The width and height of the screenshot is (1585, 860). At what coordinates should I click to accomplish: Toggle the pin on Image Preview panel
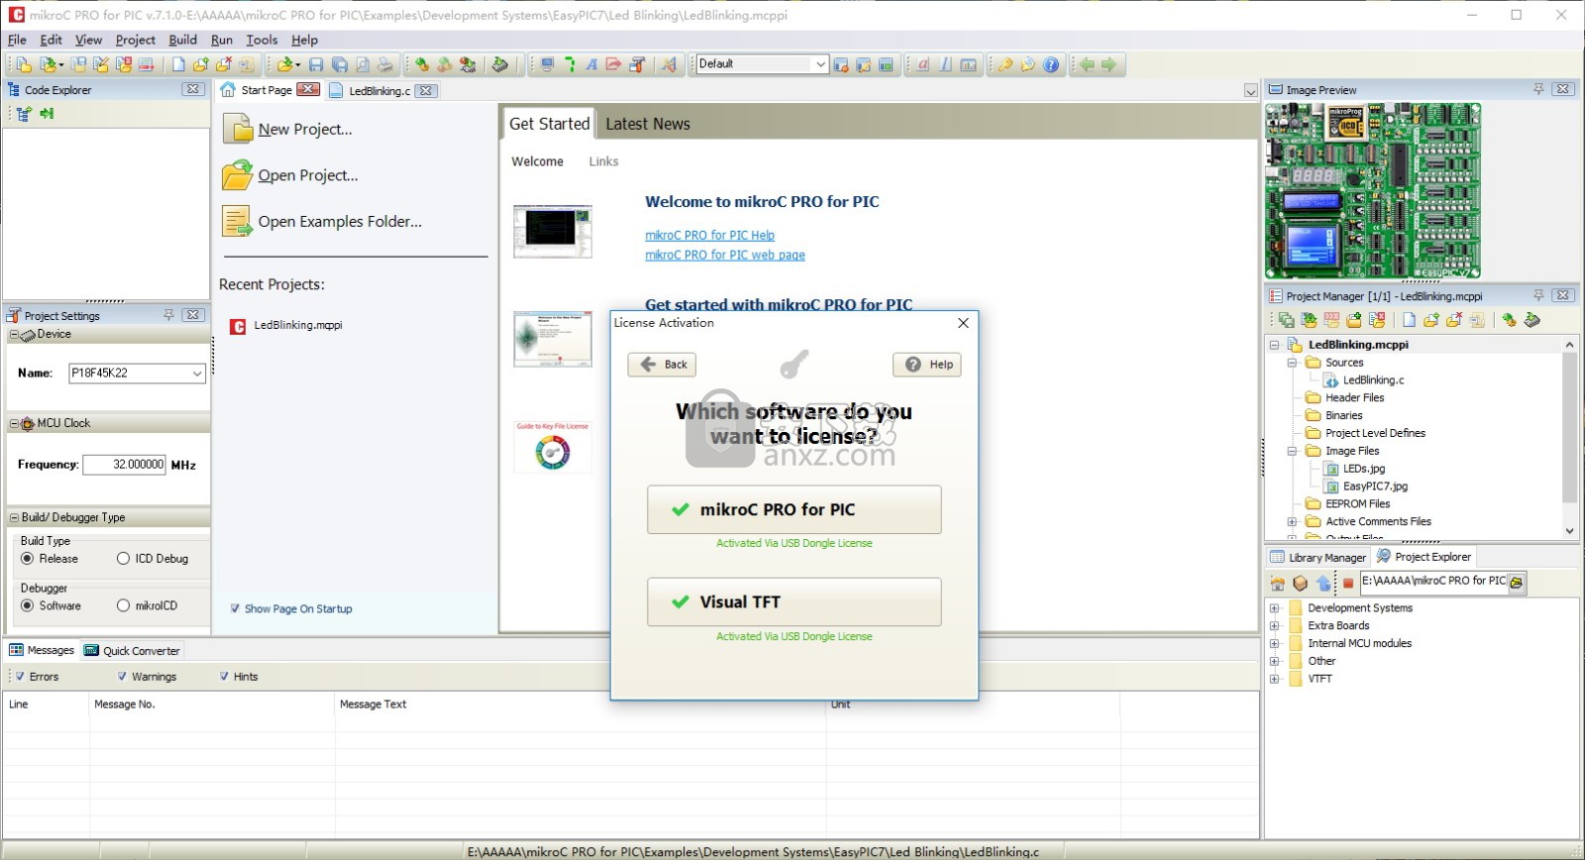coord(1538,89)
